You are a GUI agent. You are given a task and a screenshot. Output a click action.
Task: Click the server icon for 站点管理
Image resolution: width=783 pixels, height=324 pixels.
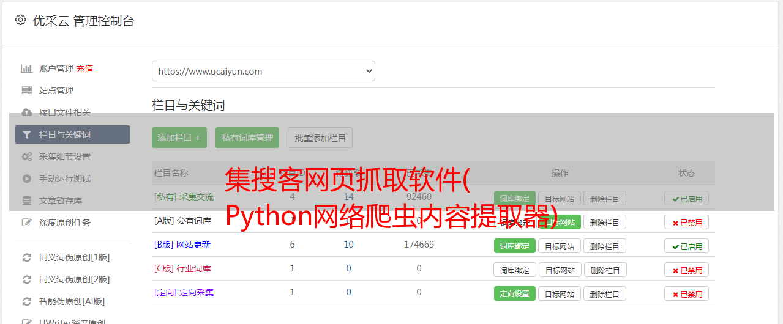26,90
